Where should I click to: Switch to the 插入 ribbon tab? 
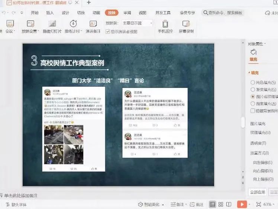click(50, 13)
